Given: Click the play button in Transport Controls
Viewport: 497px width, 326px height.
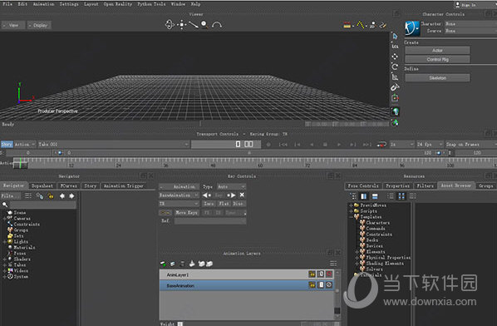Looking at the screenshot, I should pos(339,145).
